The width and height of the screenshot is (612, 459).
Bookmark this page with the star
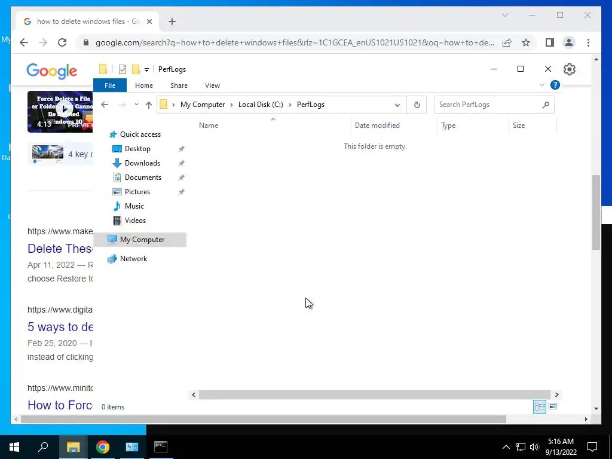pos(526,42)
